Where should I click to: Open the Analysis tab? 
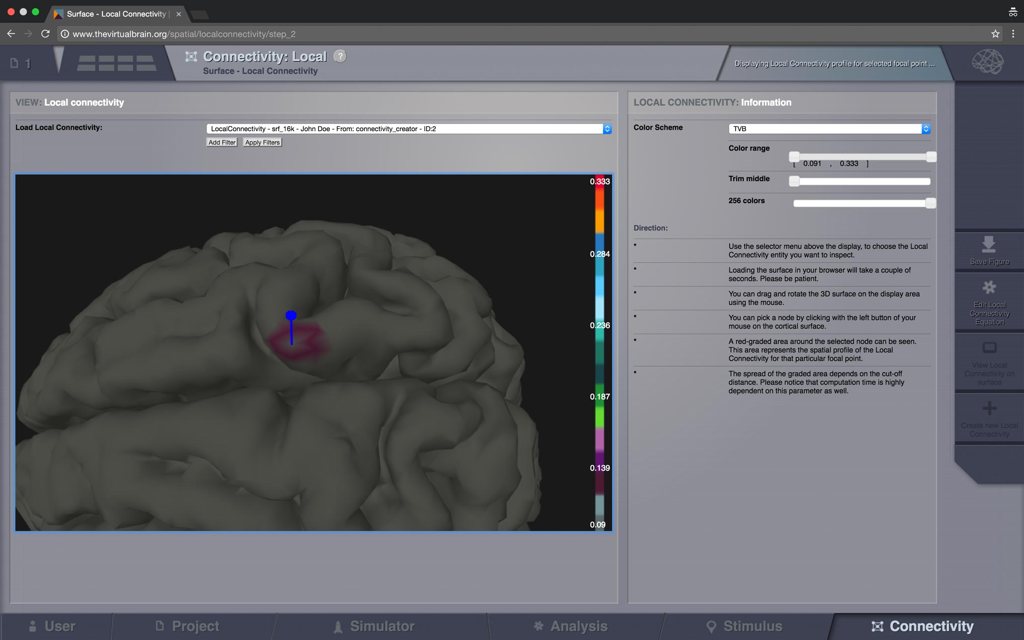[x=570, y=626]
